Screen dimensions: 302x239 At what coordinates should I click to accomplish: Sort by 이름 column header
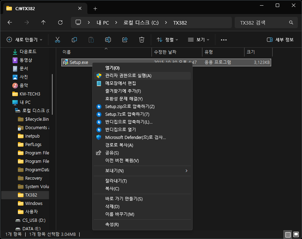(x=106, y=52)
